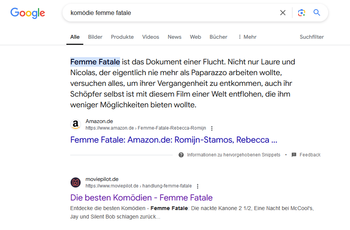Open Google Lens image search icon
Screen dimensions: 350x230
tap(302, 13)
